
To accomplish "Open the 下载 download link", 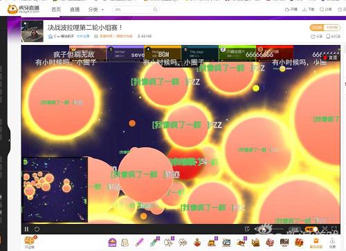I will (x=309, y=10).
